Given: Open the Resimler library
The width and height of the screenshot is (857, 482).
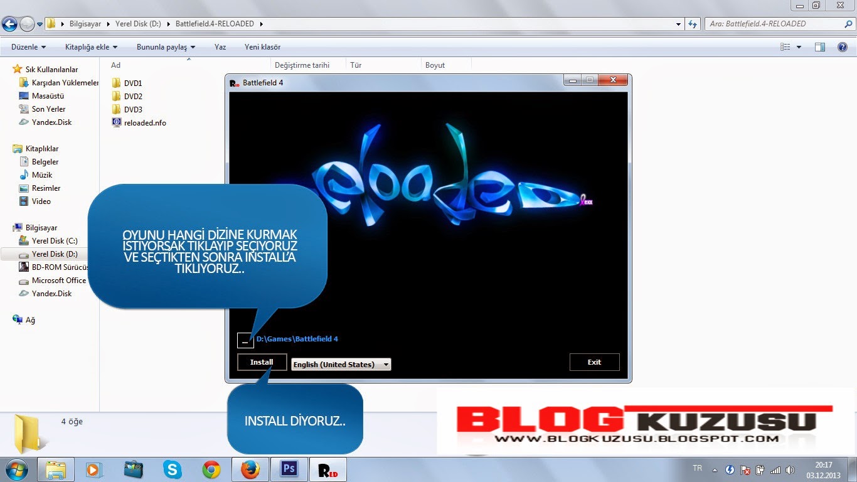Looking at the screenshot, I should click(40, 188).
